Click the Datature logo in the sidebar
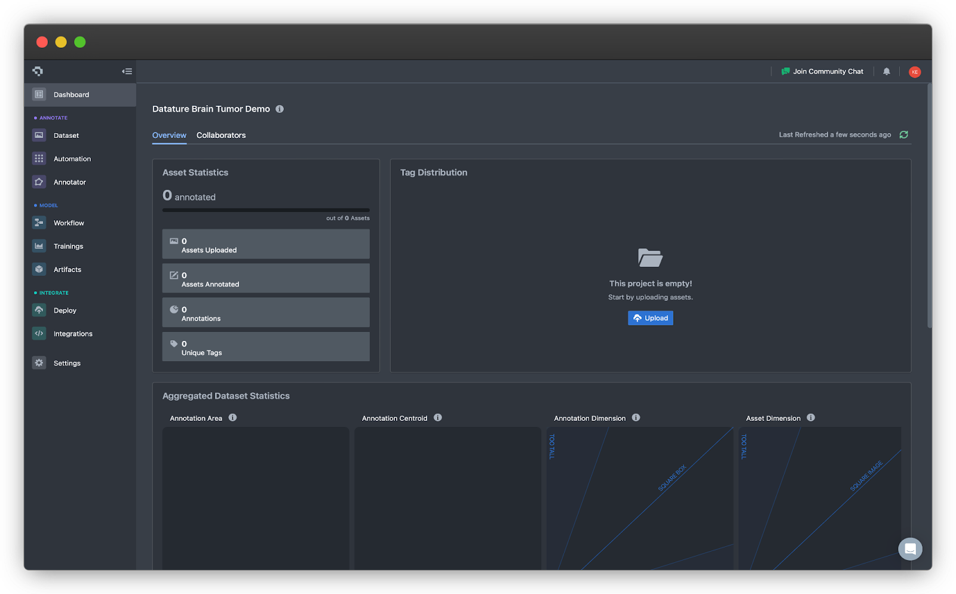 (38, 70)
